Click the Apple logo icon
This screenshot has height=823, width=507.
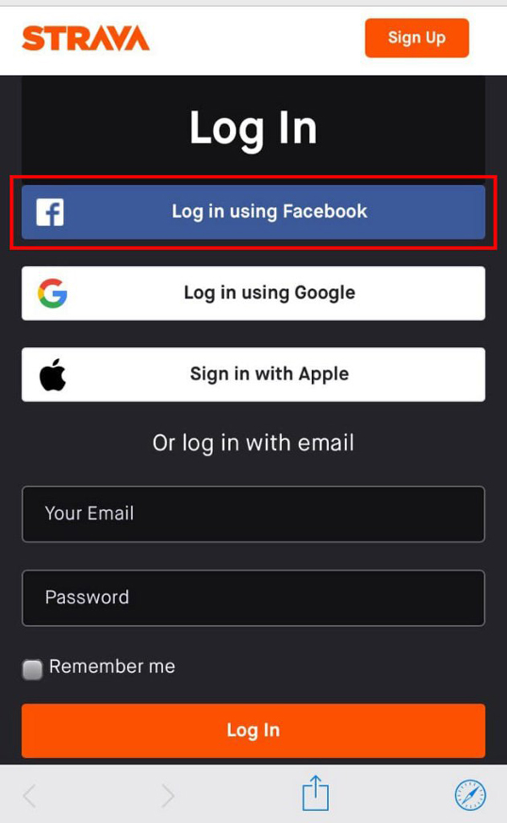click(52, 375)
